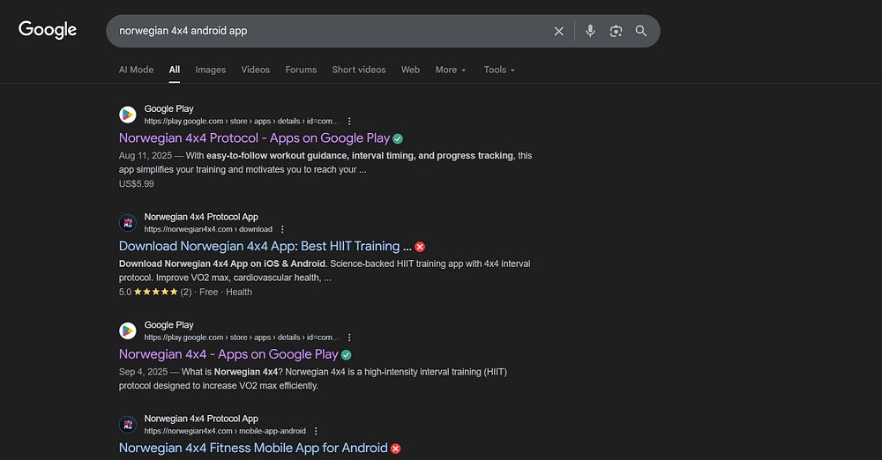Viewport: 882px width, 460px height.
Task: Click green check badge after Norwegian 4x4 Protocol title
Action: click(398, 139)
